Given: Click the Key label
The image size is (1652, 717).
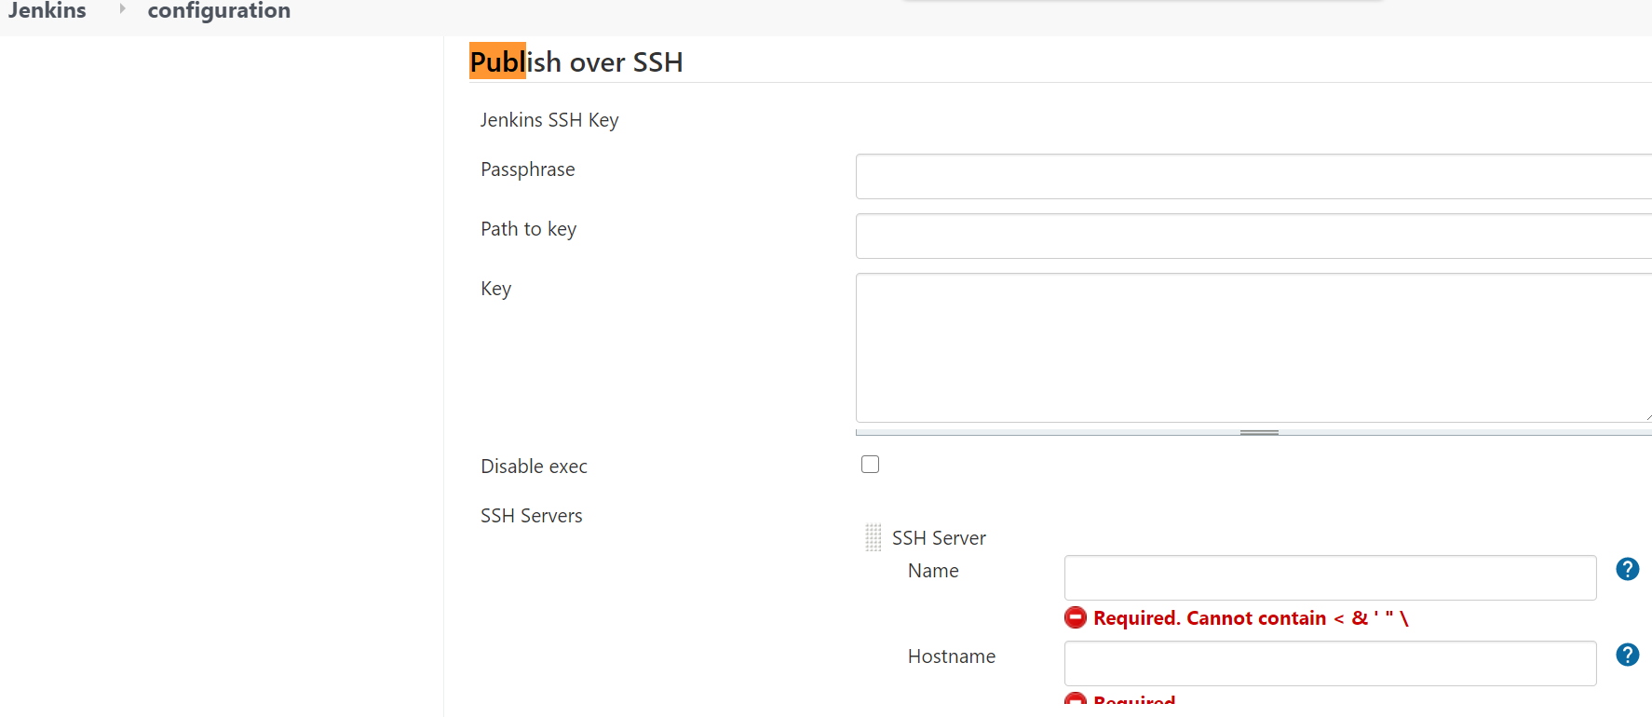Looking at the screenshot, I should (x=495, y=289).
